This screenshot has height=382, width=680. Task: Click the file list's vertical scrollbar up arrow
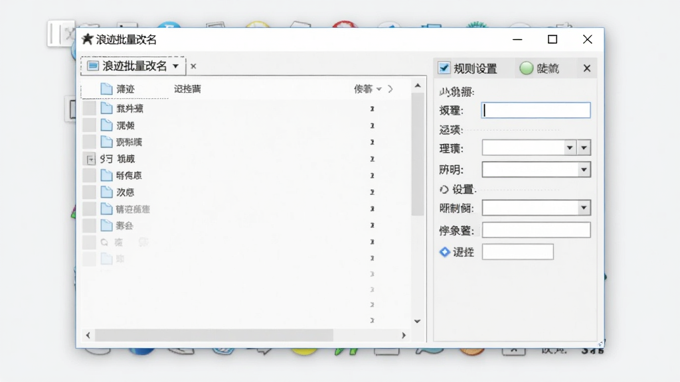pyautogui.click(x=418, y=86)
